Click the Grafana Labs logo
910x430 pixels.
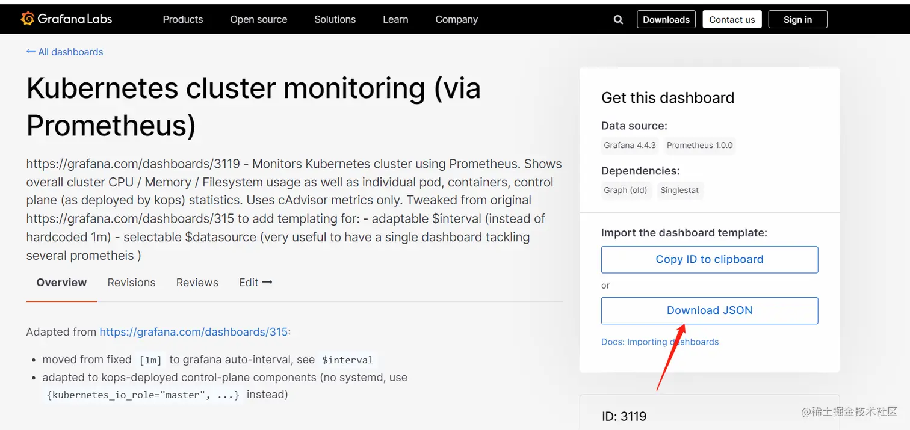(66, 19)
